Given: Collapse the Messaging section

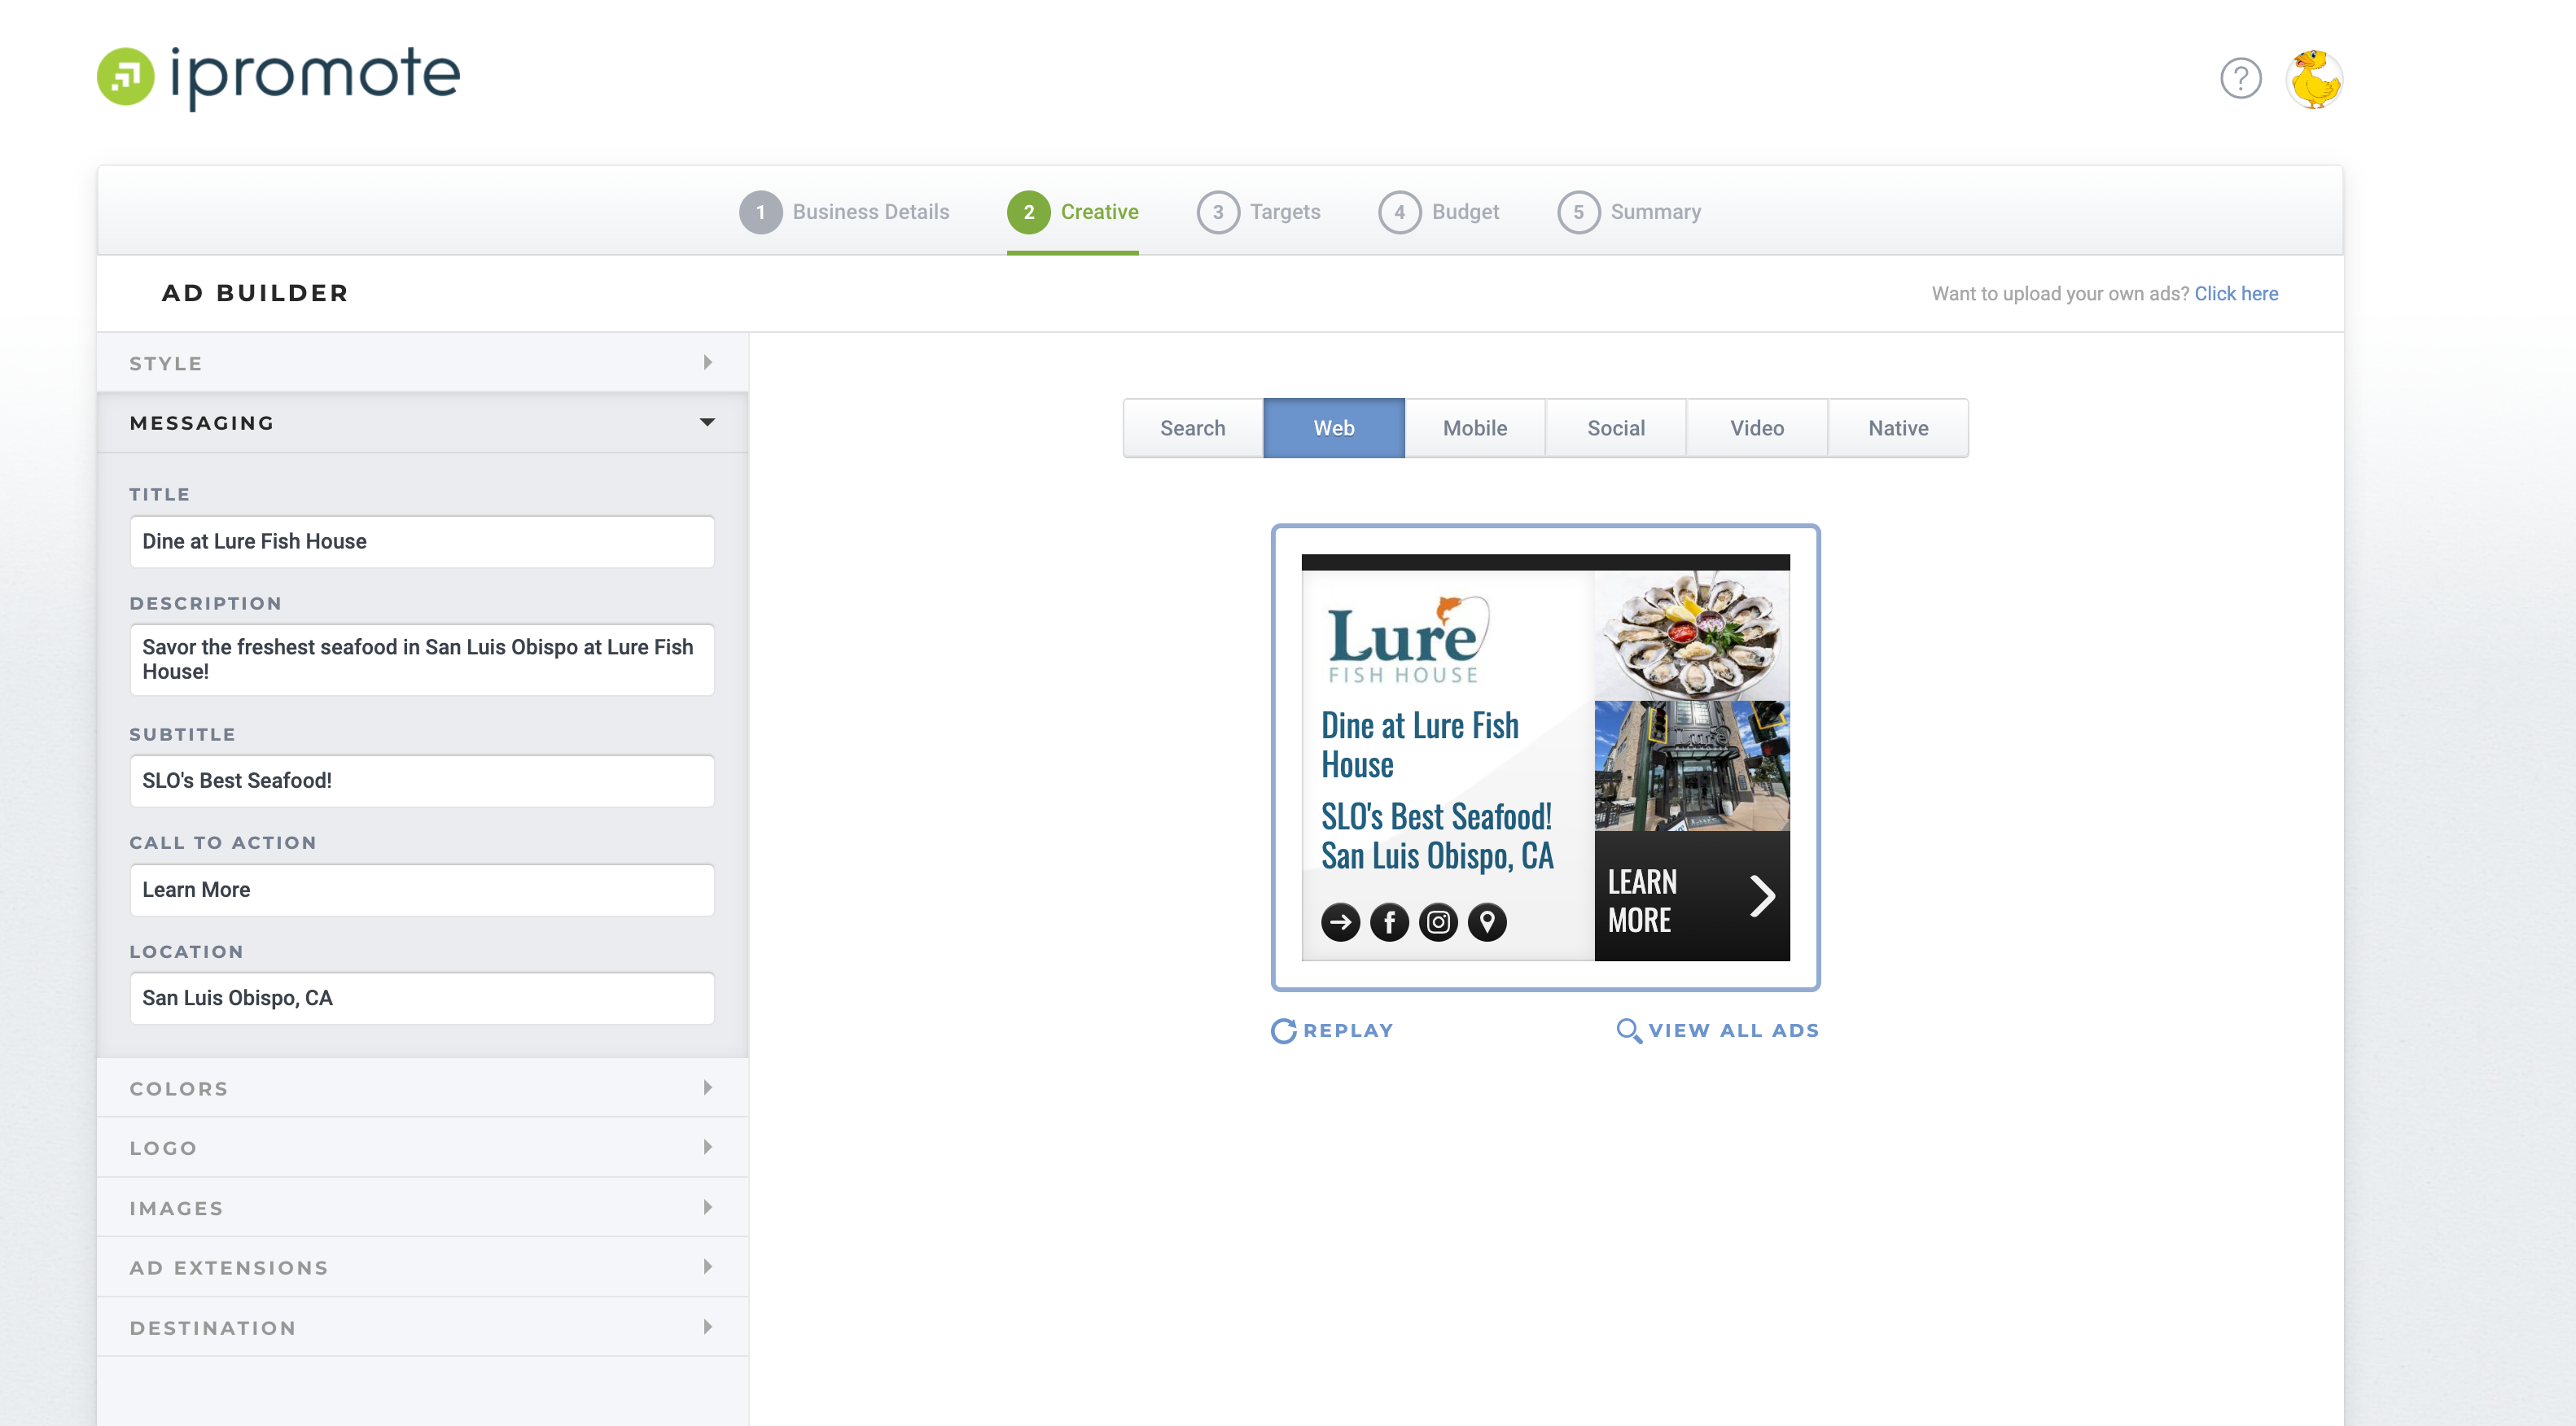Looking at the screenshot, I should click(x=708, y=422).
